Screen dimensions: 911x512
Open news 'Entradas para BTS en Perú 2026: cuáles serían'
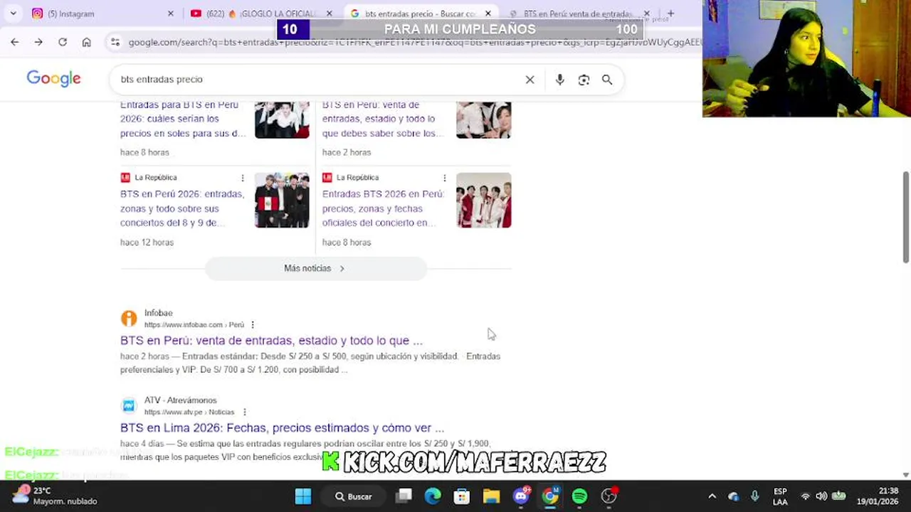click(184, 119)
